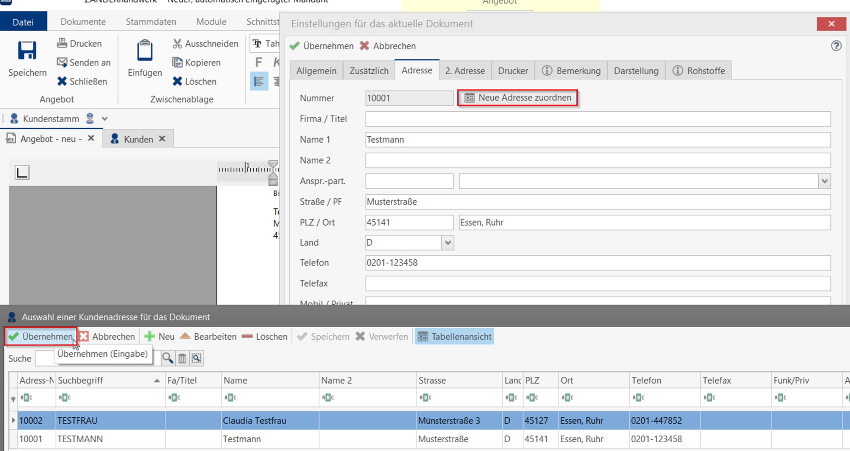The width and height of the screenshot is (850, 451).
Task: Switch to the 2. Adresse tab
Action: click(465, 71)
